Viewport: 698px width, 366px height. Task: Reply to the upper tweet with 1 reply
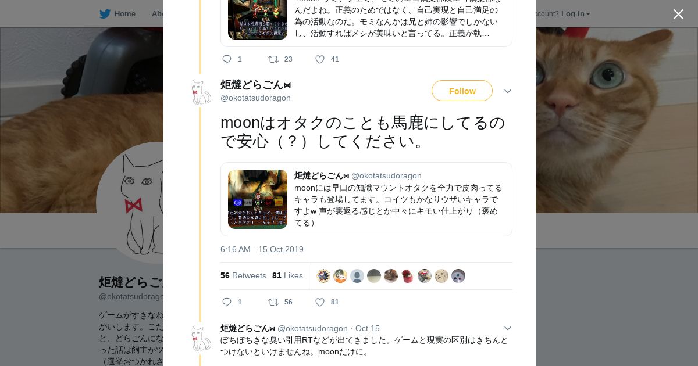227,59
